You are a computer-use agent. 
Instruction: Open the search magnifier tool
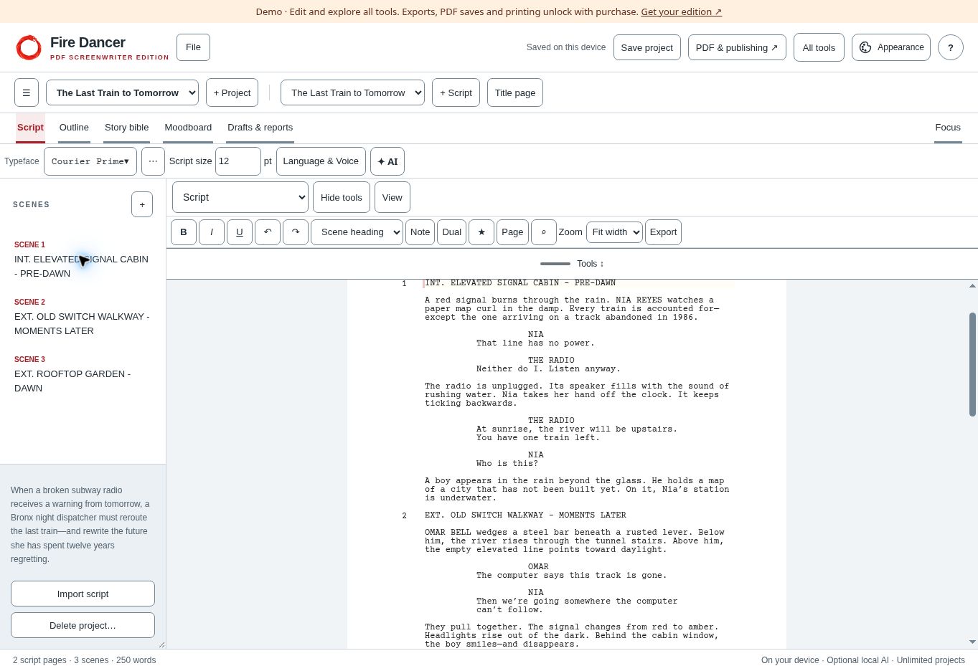[x=544, y=232]
